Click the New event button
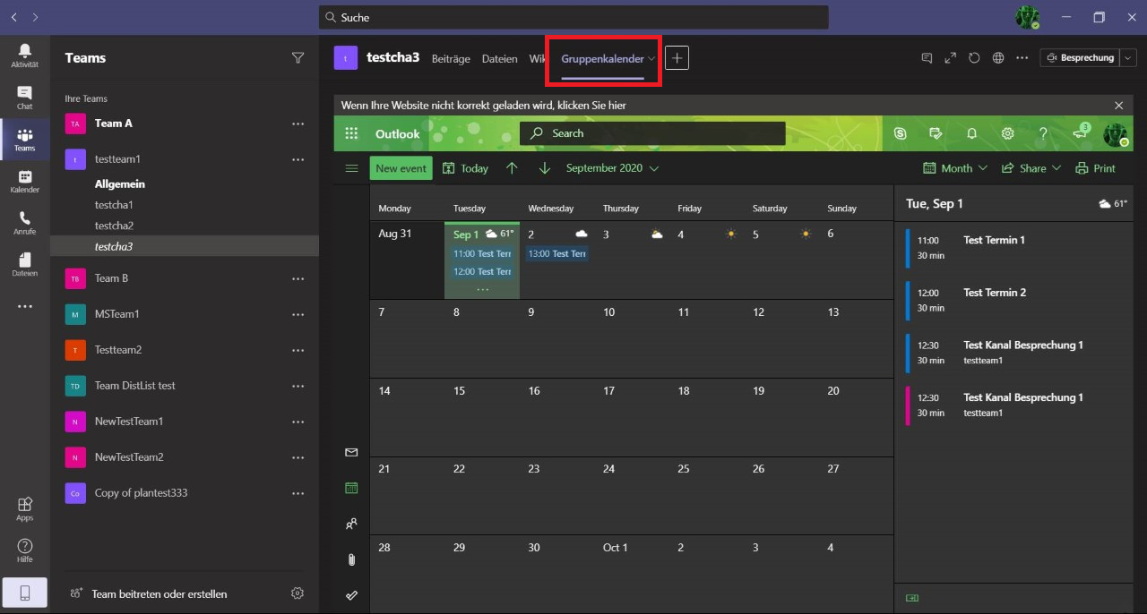Viewport: 1147px width, 614px height. (401, 168)
